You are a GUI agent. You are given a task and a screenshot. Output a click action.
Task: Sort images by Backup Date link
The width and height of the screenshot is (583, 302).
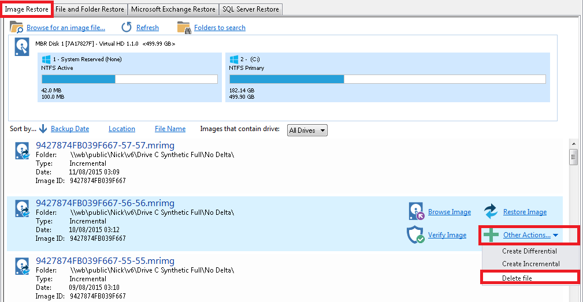point(70,129)
